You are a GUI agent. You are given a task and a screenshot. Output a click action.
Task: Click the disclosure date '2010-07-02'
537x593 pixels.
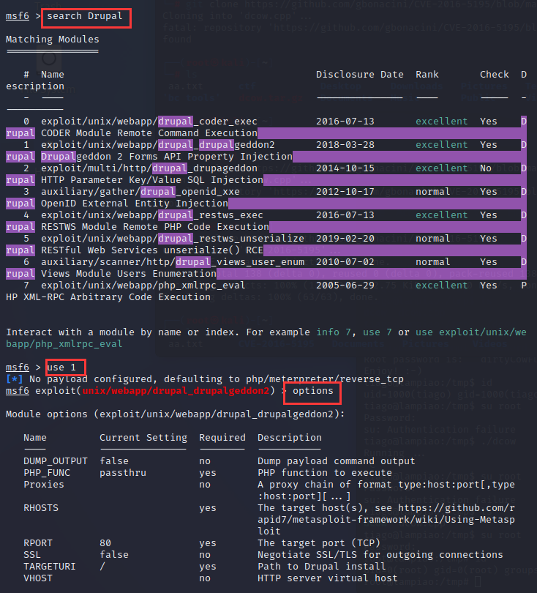click(345, 262)
